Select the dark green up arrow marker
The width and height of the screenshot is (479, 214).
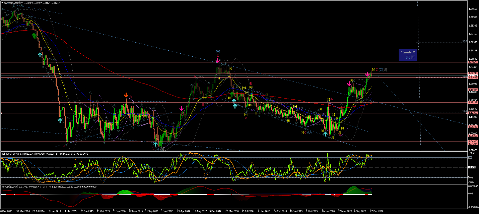tap(34, 36)
